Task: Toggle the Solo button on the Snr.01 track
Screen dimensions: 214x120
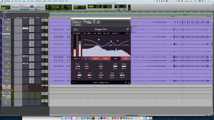Action: click(8, 28)
